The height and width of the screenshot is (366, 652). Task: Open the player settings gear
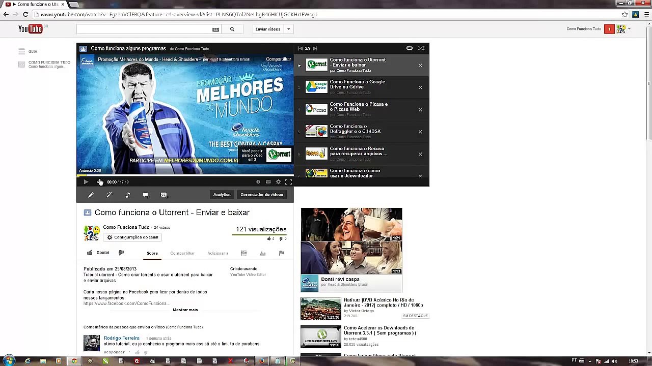278,182
